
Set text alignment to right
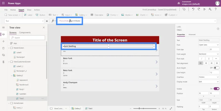click(x=211, y=63)
